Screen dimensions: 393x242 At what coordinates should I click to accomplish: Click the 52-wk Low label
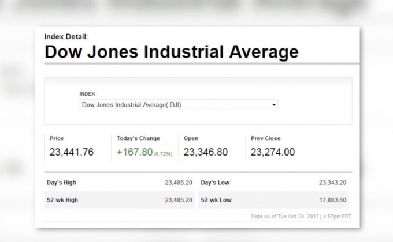point(216,200)
